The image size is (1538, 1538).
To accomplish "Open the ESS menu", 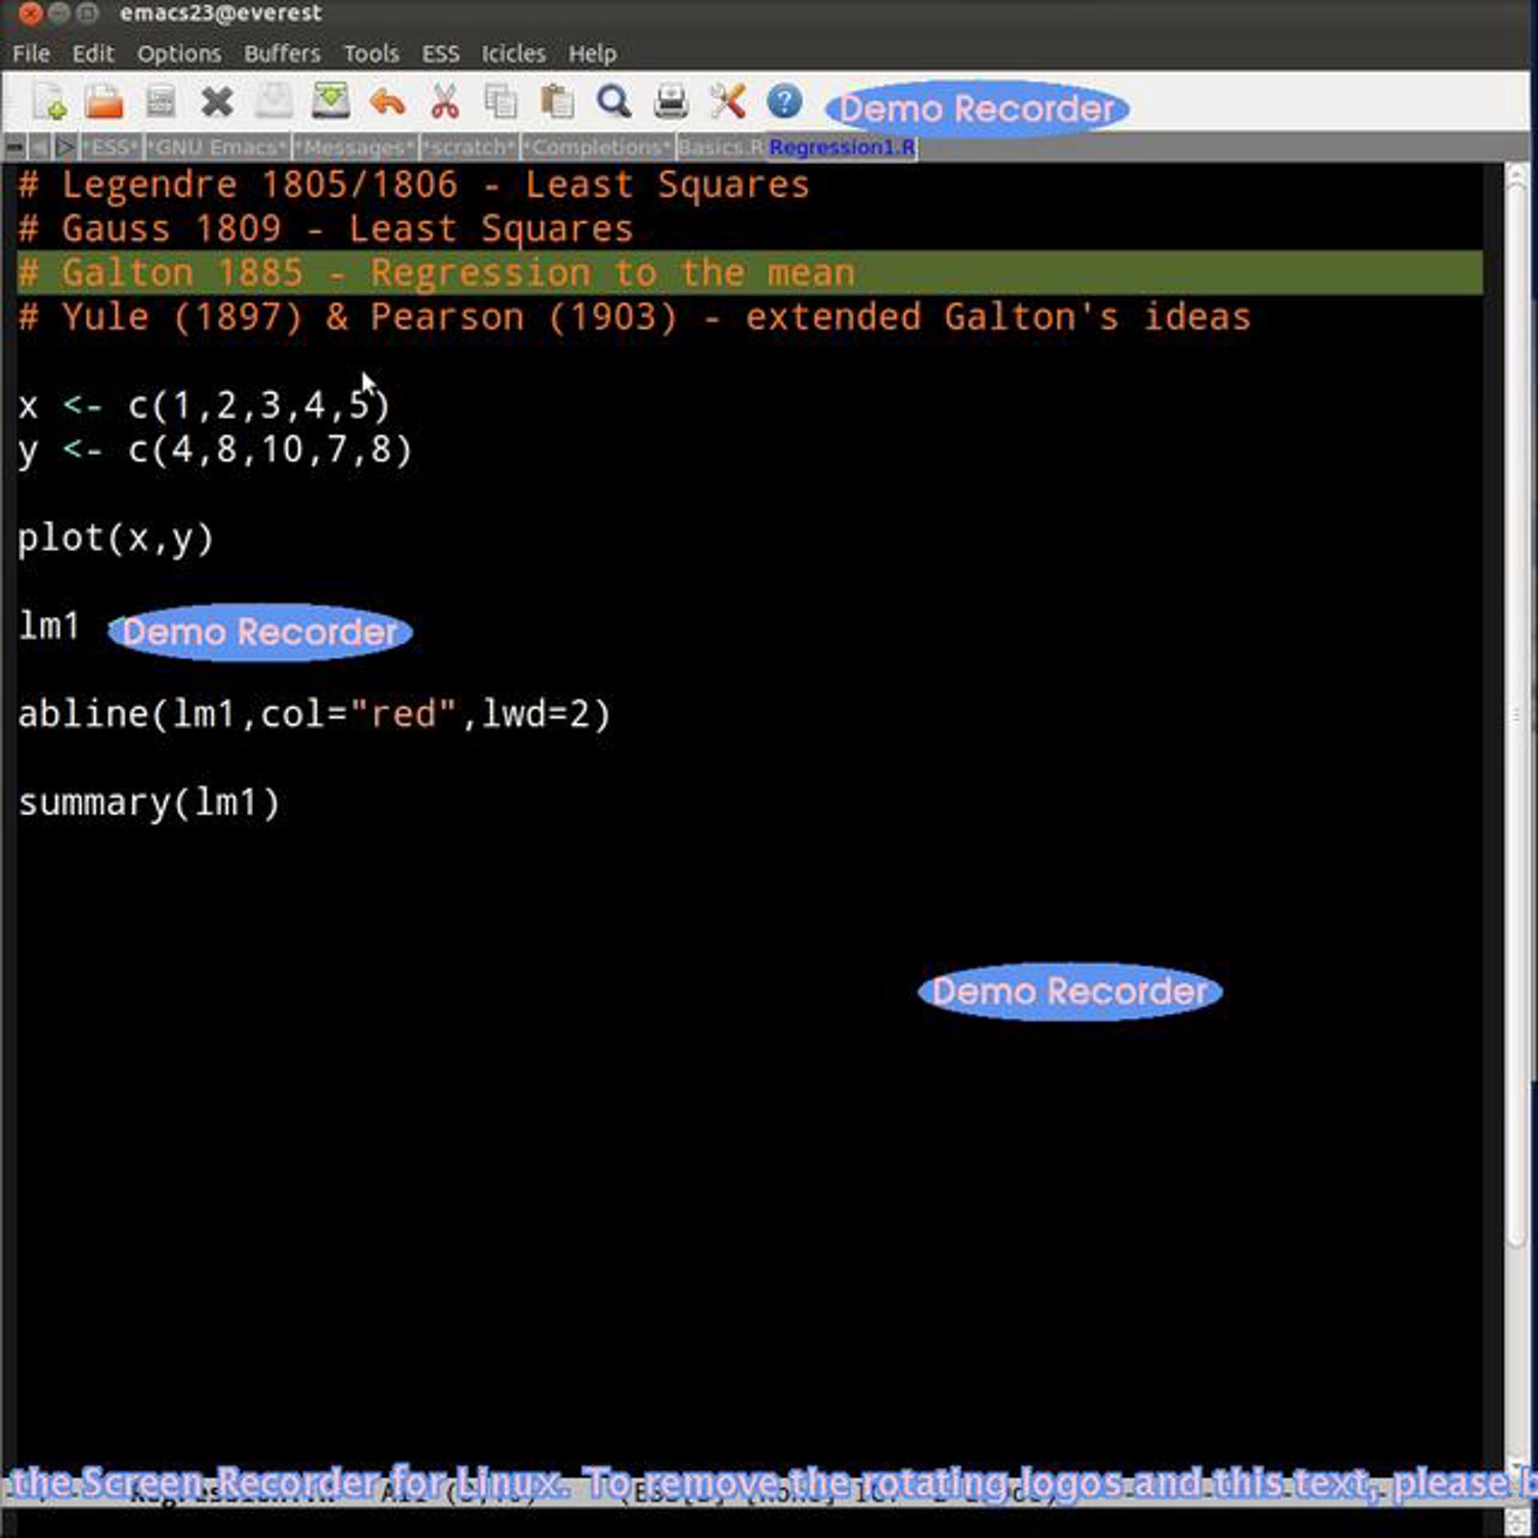I will [x=440, y=54].
